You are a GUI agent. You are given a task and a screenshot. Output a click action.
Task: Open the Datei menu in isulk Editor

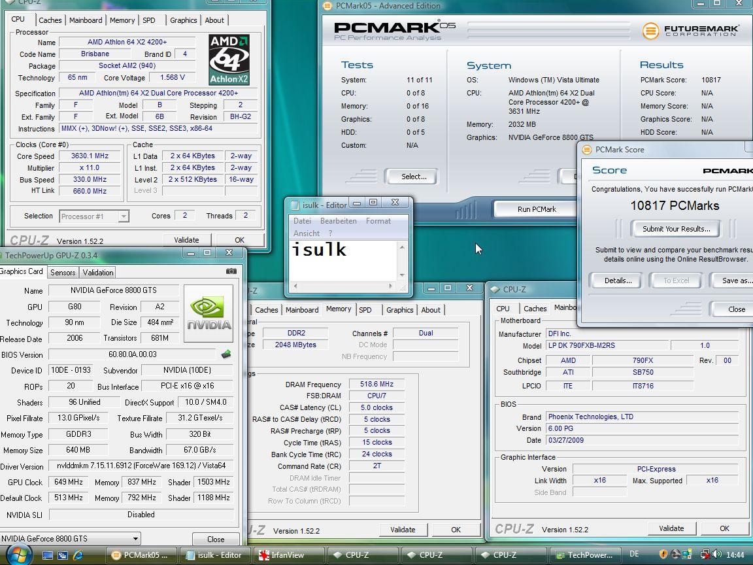[x=302, y=221]
